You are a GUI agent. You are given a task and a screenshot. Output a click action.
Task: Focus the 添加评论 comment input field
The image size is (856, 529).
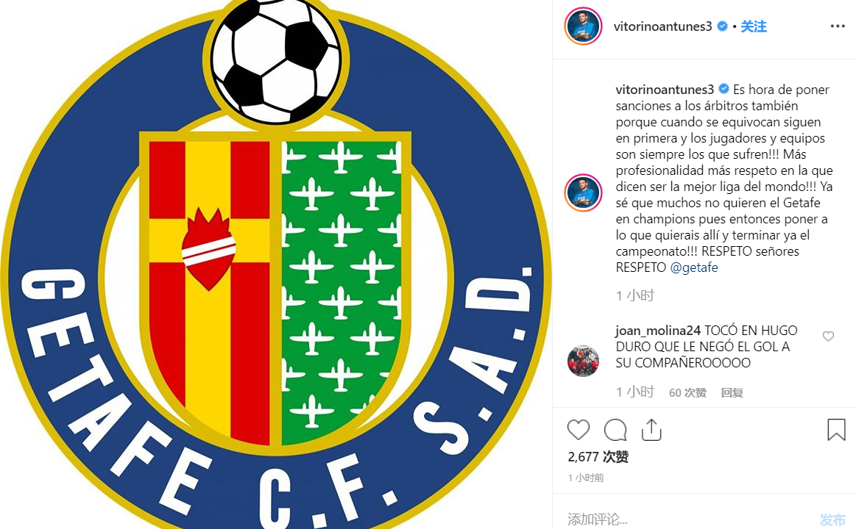pos(688,519)
